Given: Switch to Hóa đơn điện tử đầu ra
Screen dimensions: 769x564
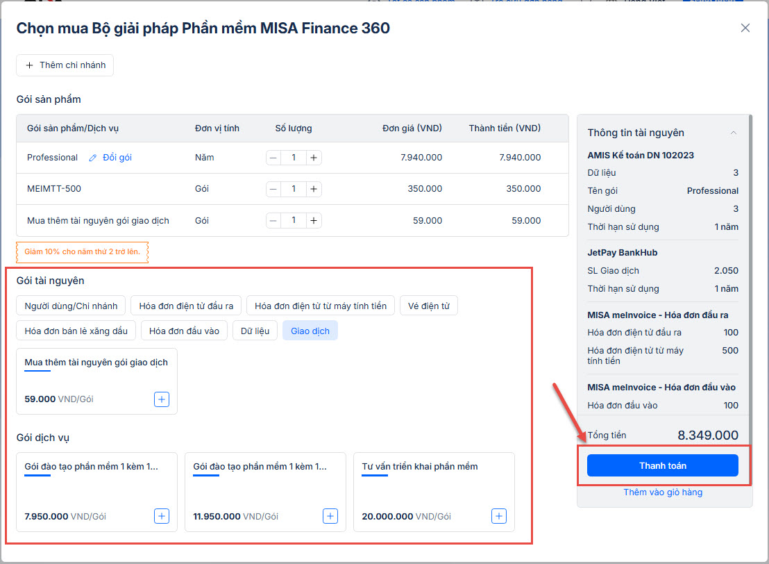Looking at the screenshot, I should pos(186,306).
